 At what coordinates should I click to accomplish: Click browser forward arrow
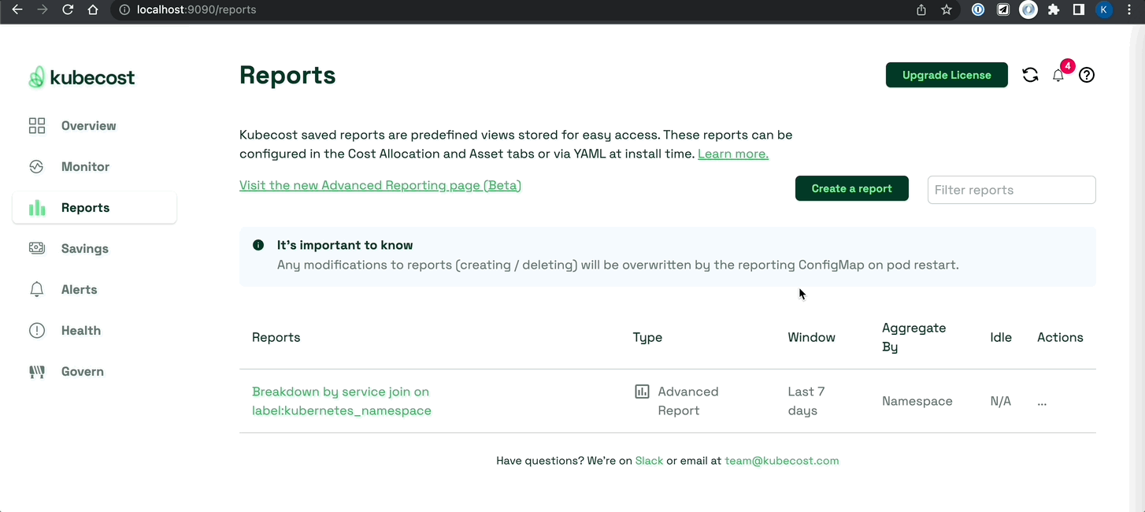tap(43, 9)
